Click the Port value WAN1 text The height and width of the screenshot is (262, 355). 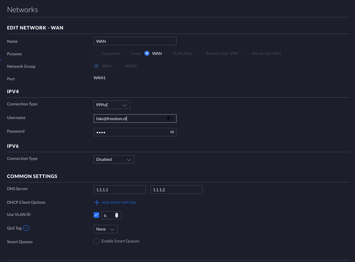point(99,78)
